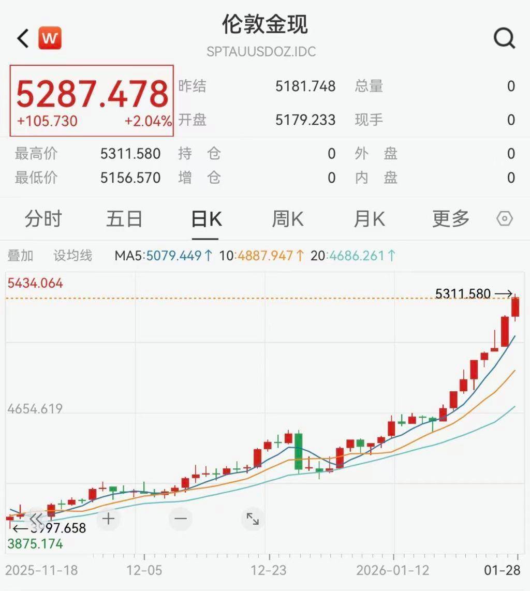Select the latest candlestick at 01-28
The height and width of the screenshot is (591, 530).
pyautogui.click(x=515, y=307)
